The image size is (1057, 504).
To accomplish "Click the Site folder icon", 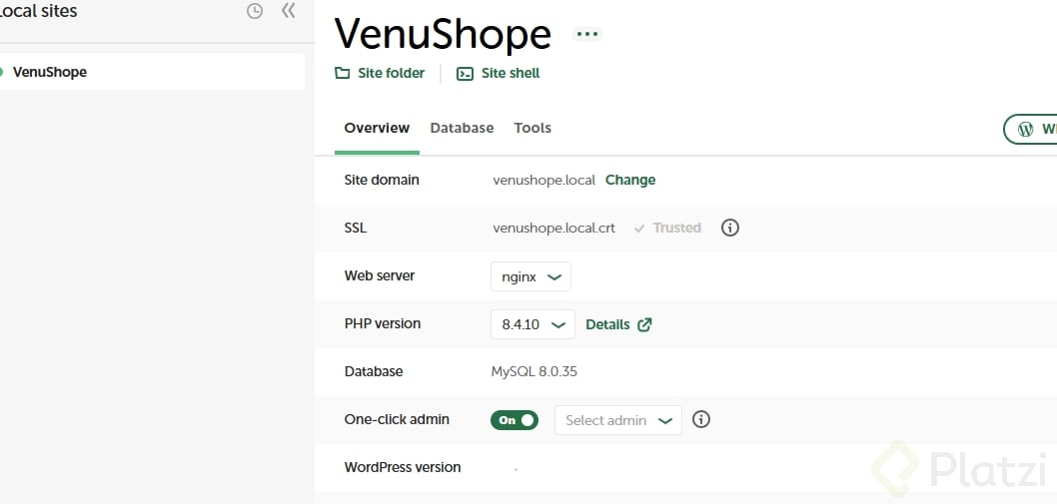I will 343,73.
